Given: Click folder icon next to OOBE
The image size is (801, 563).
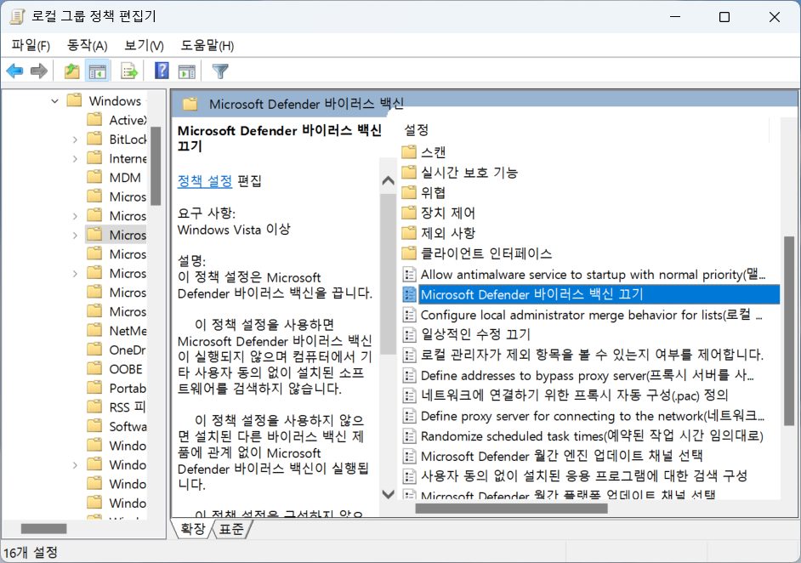Looking at the screenshot, I should [x=94, y=368].
